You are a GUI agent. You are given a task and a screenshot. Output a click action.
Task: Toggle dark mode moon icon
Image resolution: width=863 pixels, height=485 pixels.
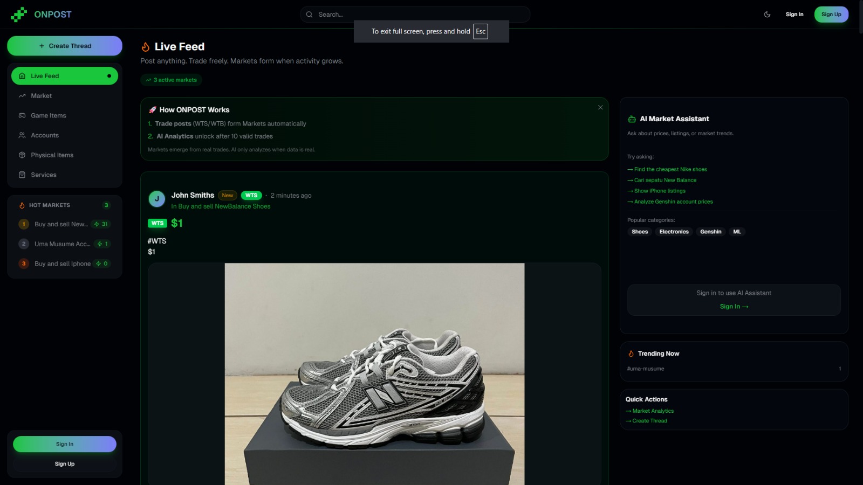[767, 15]
